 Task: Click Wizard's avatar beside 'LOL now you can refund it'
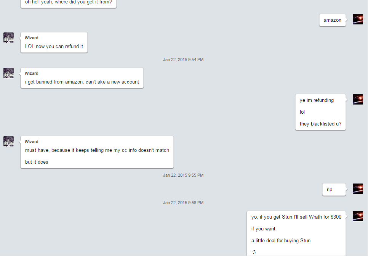click(x=8, y=38)
